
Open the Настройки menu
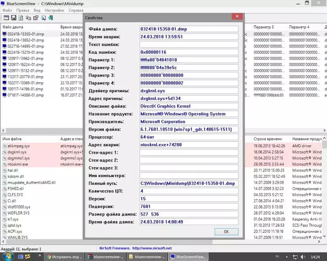click(54, 10)
